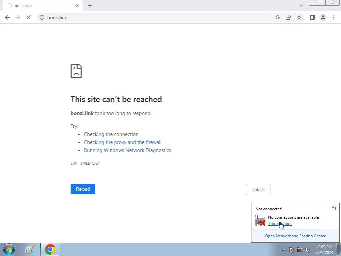Click the refresh icon in network popup
341x256 pixels.
click(x=334, y=208)
